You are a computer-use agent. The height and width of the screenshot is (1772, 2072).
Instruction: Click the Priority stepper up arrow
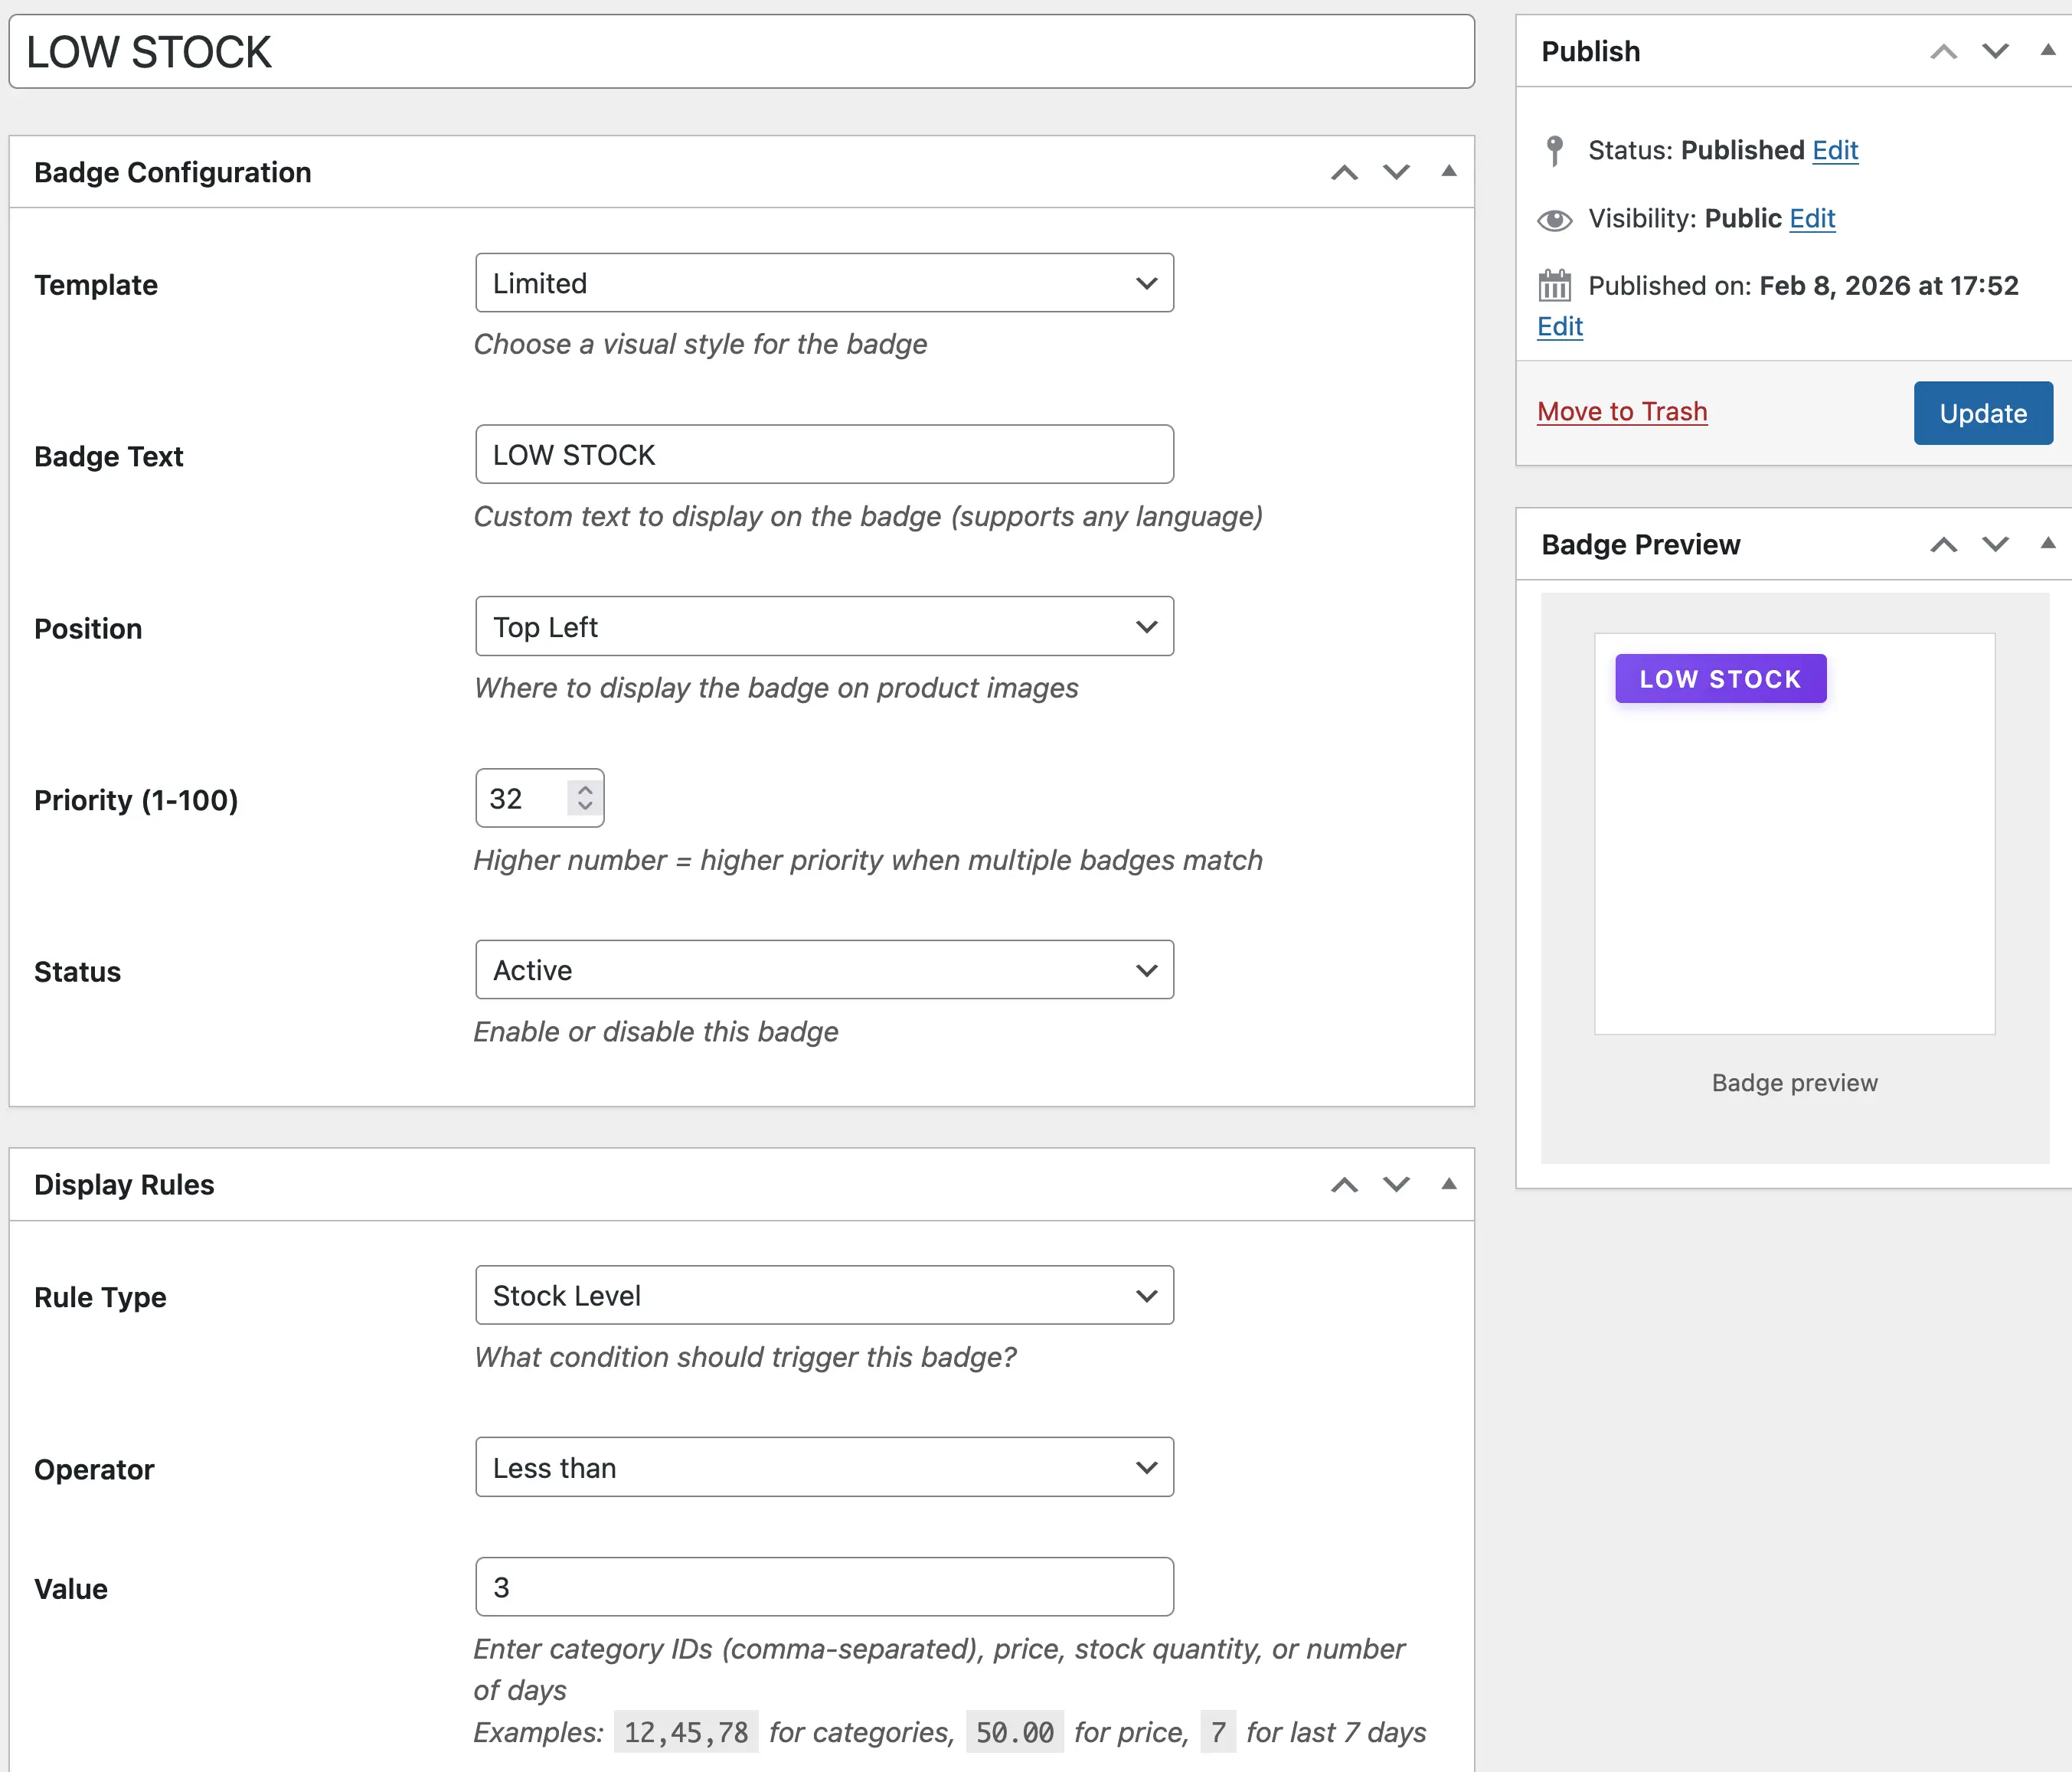click(x=585, y=788)
